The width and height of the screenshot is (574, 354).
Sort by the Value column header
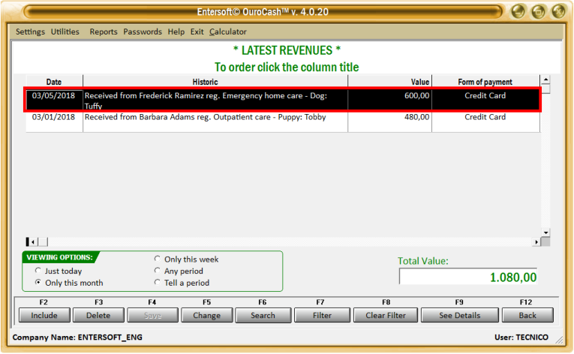(390, 82)
